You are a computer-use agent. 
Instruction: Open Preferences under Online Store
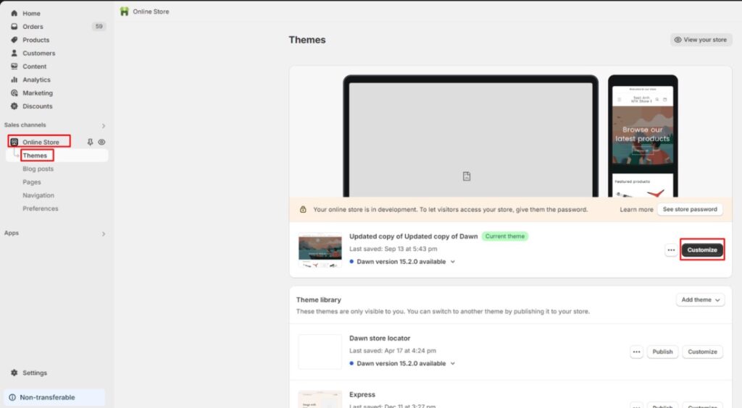coord(41,208)
